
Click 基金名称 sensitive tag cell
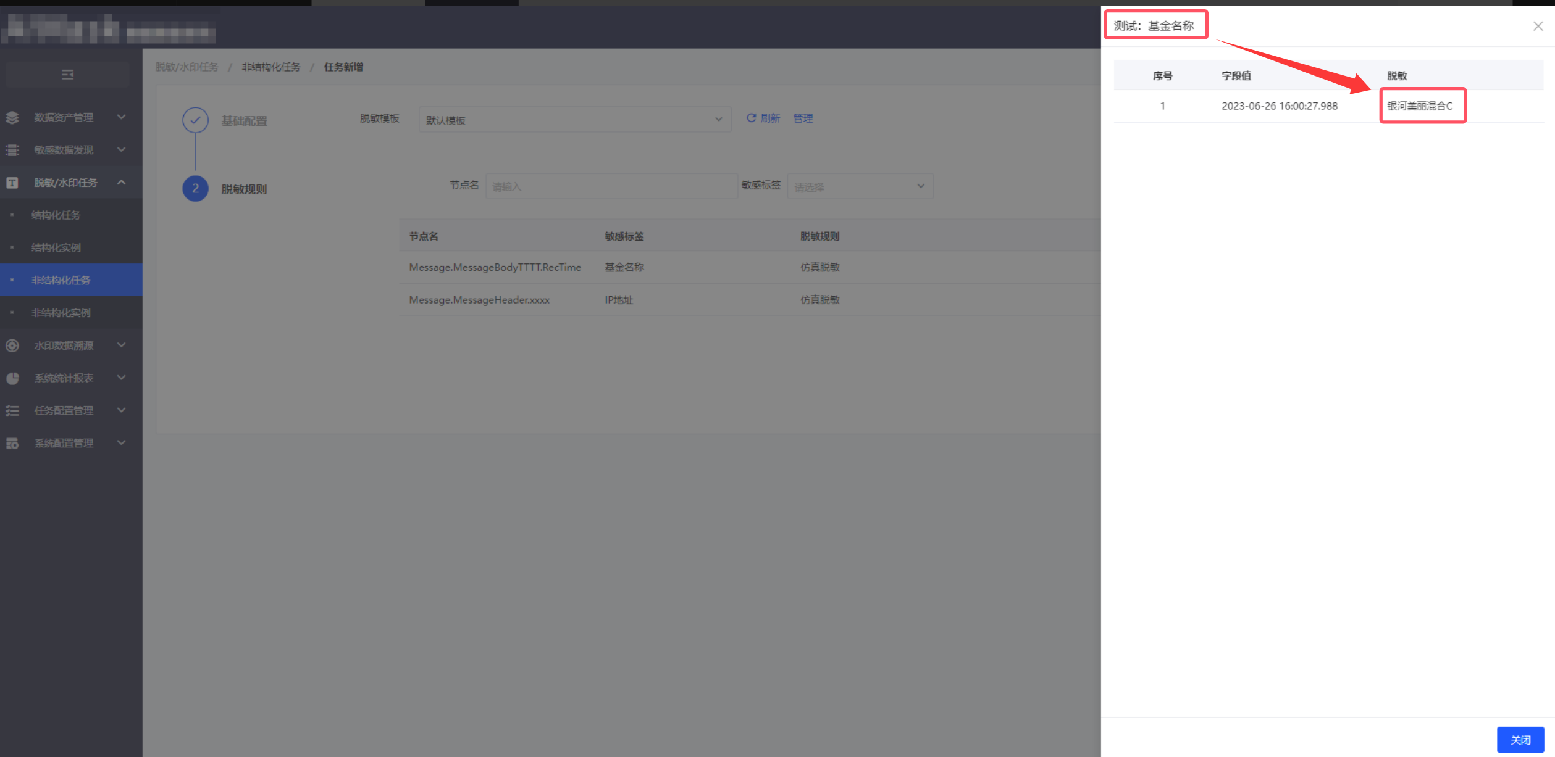(x=624, y=267)
